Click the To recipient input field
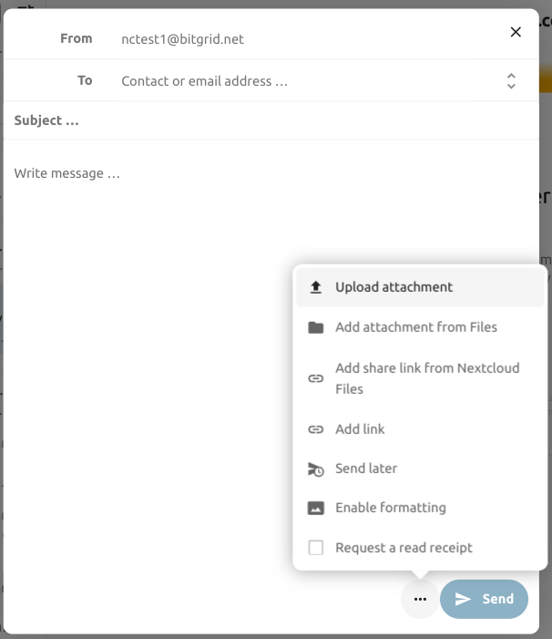The image size is (552, 639). (301, 81)
